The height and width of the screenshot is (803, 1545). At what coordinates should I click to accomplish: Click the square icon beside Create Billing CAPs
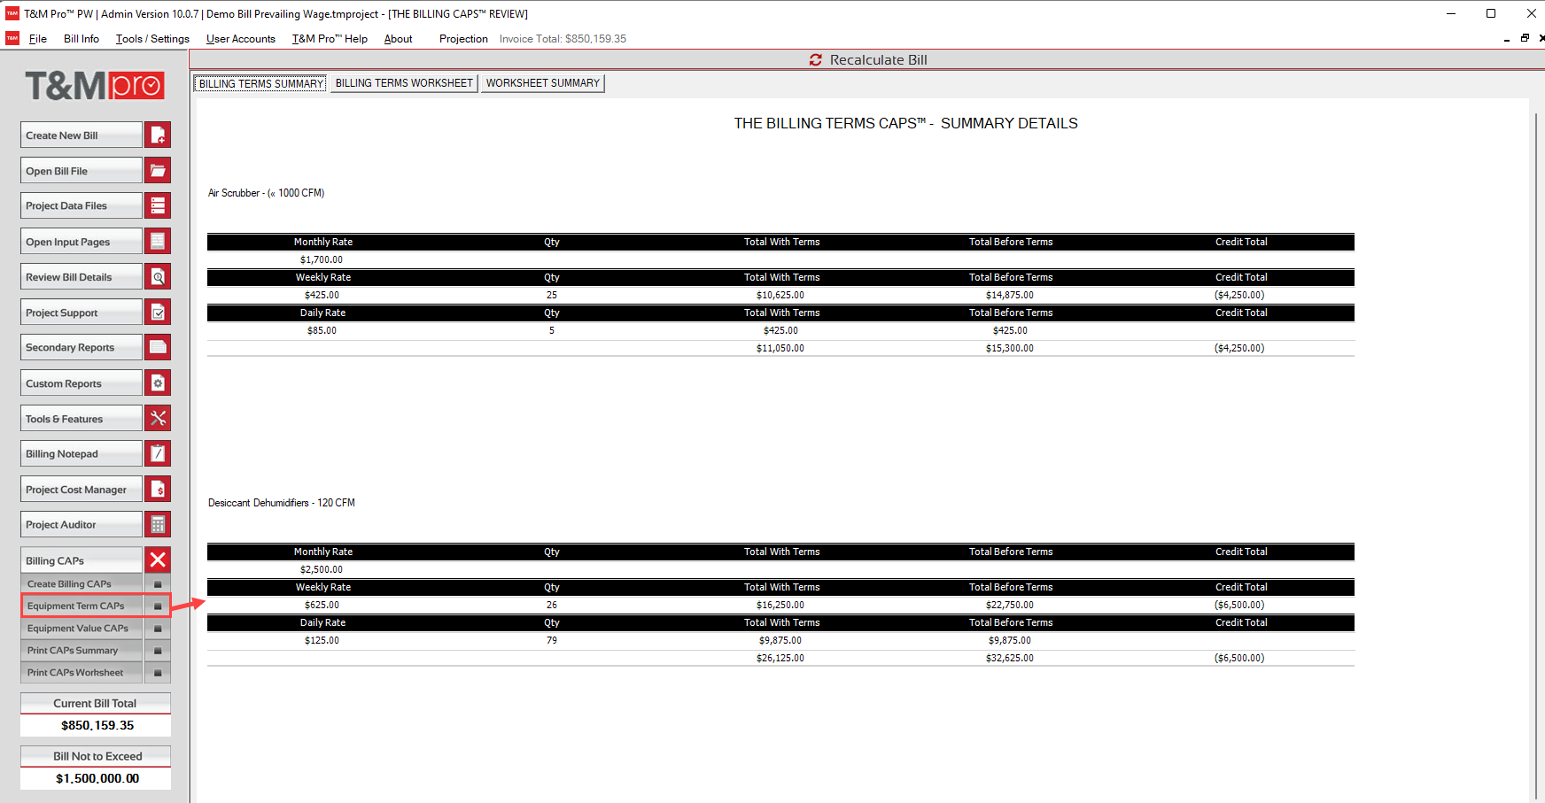158,584
